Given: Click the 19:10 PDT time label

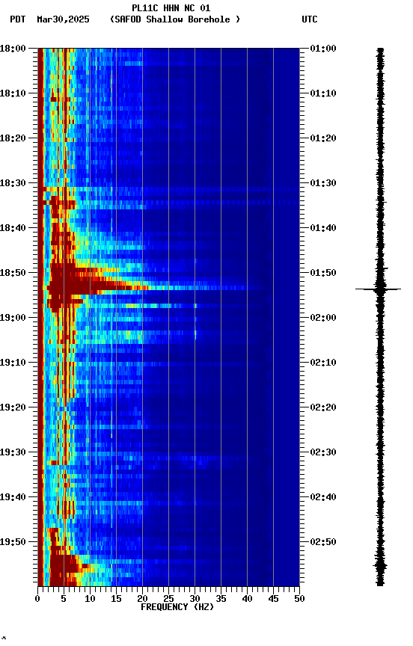Looking at the screenshot, I should (x=13, y=363).
